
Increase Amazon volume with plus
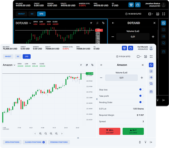(142, 78)
